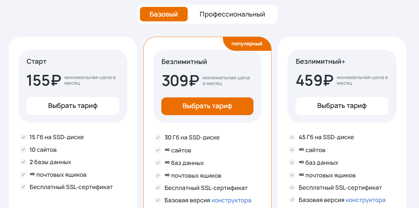
Task: Open the Профессиональный tariff tab
Action: pos(232,14)
